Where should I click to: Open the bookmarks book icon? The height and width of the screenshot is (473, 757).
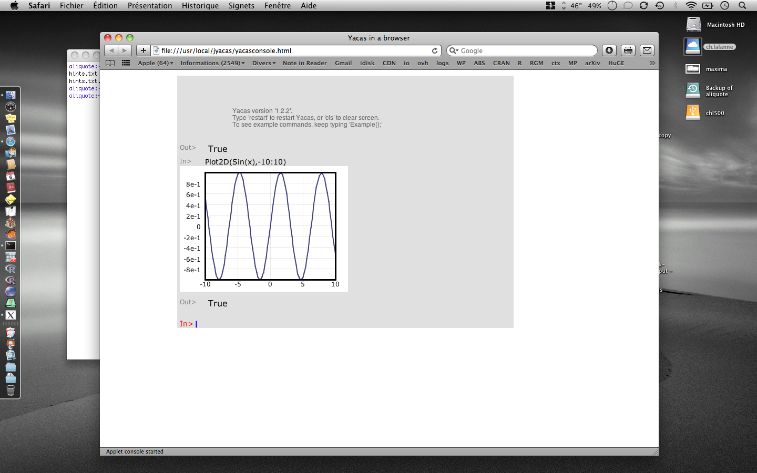pos(110,63)
